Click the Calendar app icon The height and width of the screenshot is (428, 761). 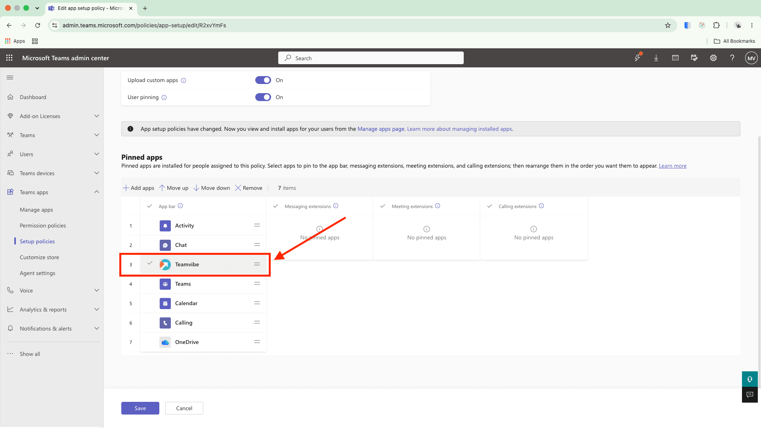pyautogui.click(x=165, y=303)
